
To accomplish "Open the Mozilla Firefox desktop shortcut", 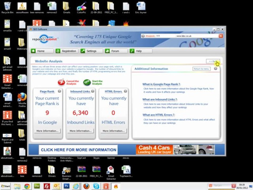I will tap(22, 100).
